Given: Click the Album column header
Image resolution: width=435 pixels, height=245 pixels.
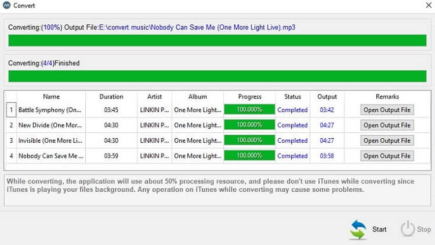Looking at the screenshot, I should point(198,97).
